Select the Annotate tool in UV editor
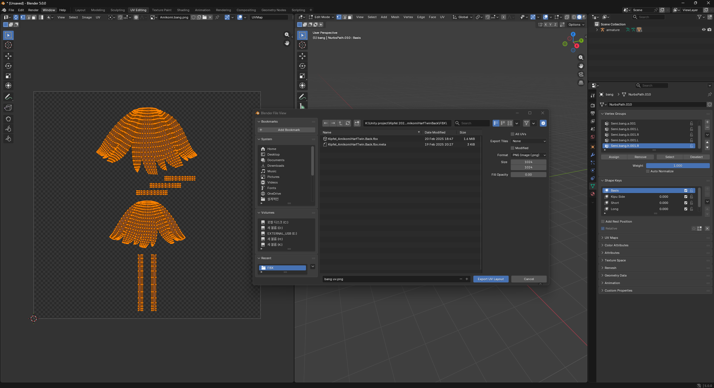This screenshot has height=388, width=714. (x=8, y=97)
